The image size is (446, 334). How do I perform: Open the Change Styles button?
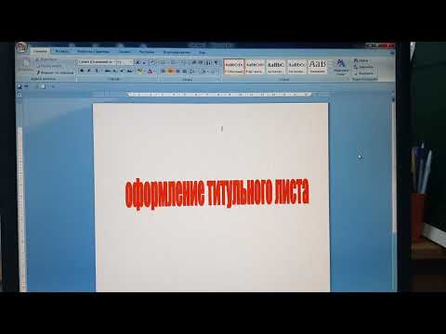pyautogui.click(x=341, y=67)
